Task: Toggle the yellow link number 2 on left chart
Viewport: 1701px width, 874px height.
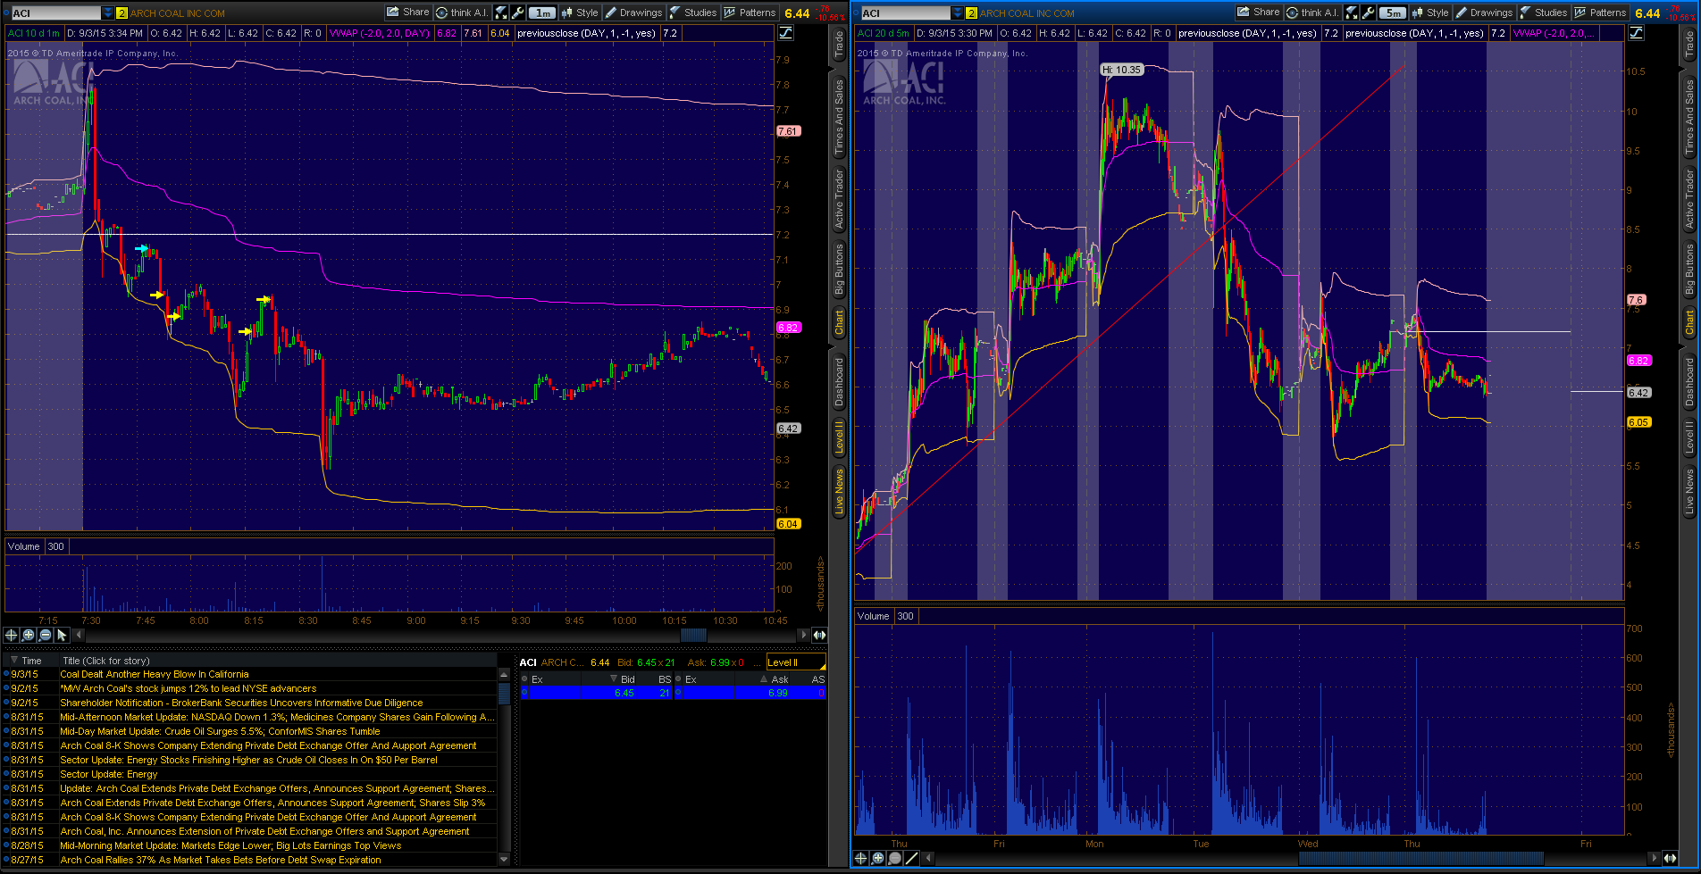Action: pos(122,13)
